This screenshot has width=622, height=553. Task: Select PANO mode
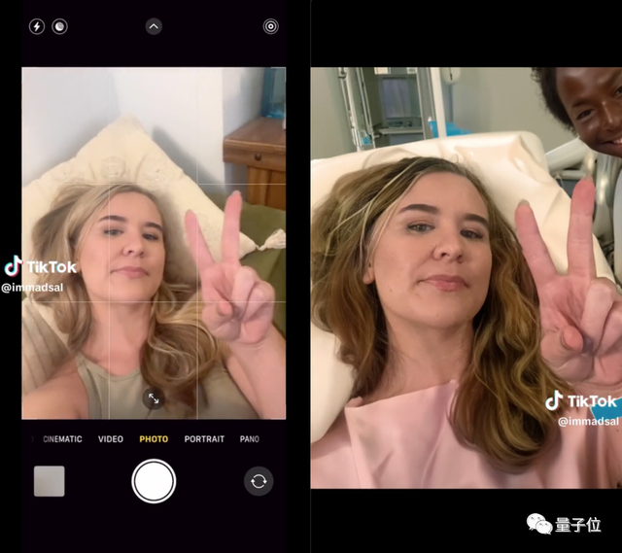[250, 439]
